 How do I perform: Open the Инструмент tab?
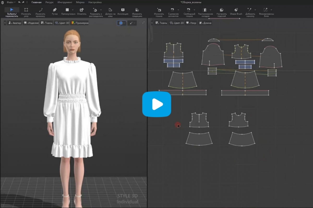tap(65, 2)
